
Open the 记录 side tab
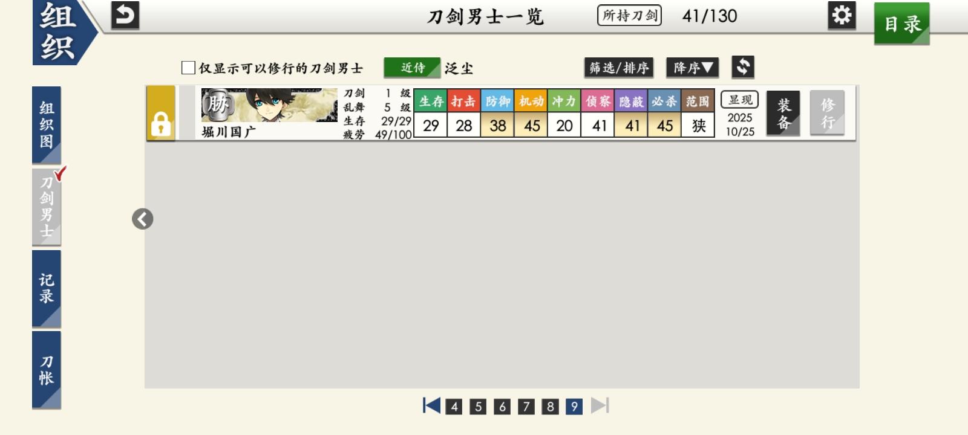click(47, 289)
